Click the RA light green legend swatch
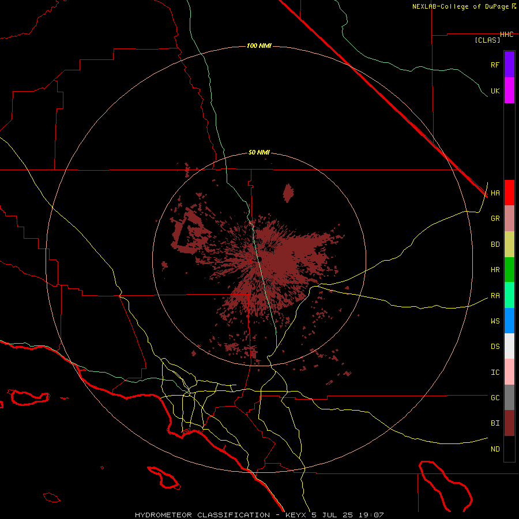This screenshot has height=519, width=519. pos(509,295)
